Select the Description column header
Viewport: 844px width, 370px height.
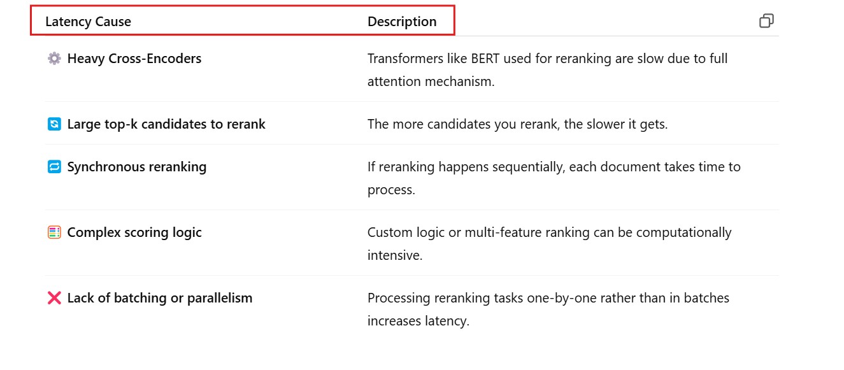(402, 22)
